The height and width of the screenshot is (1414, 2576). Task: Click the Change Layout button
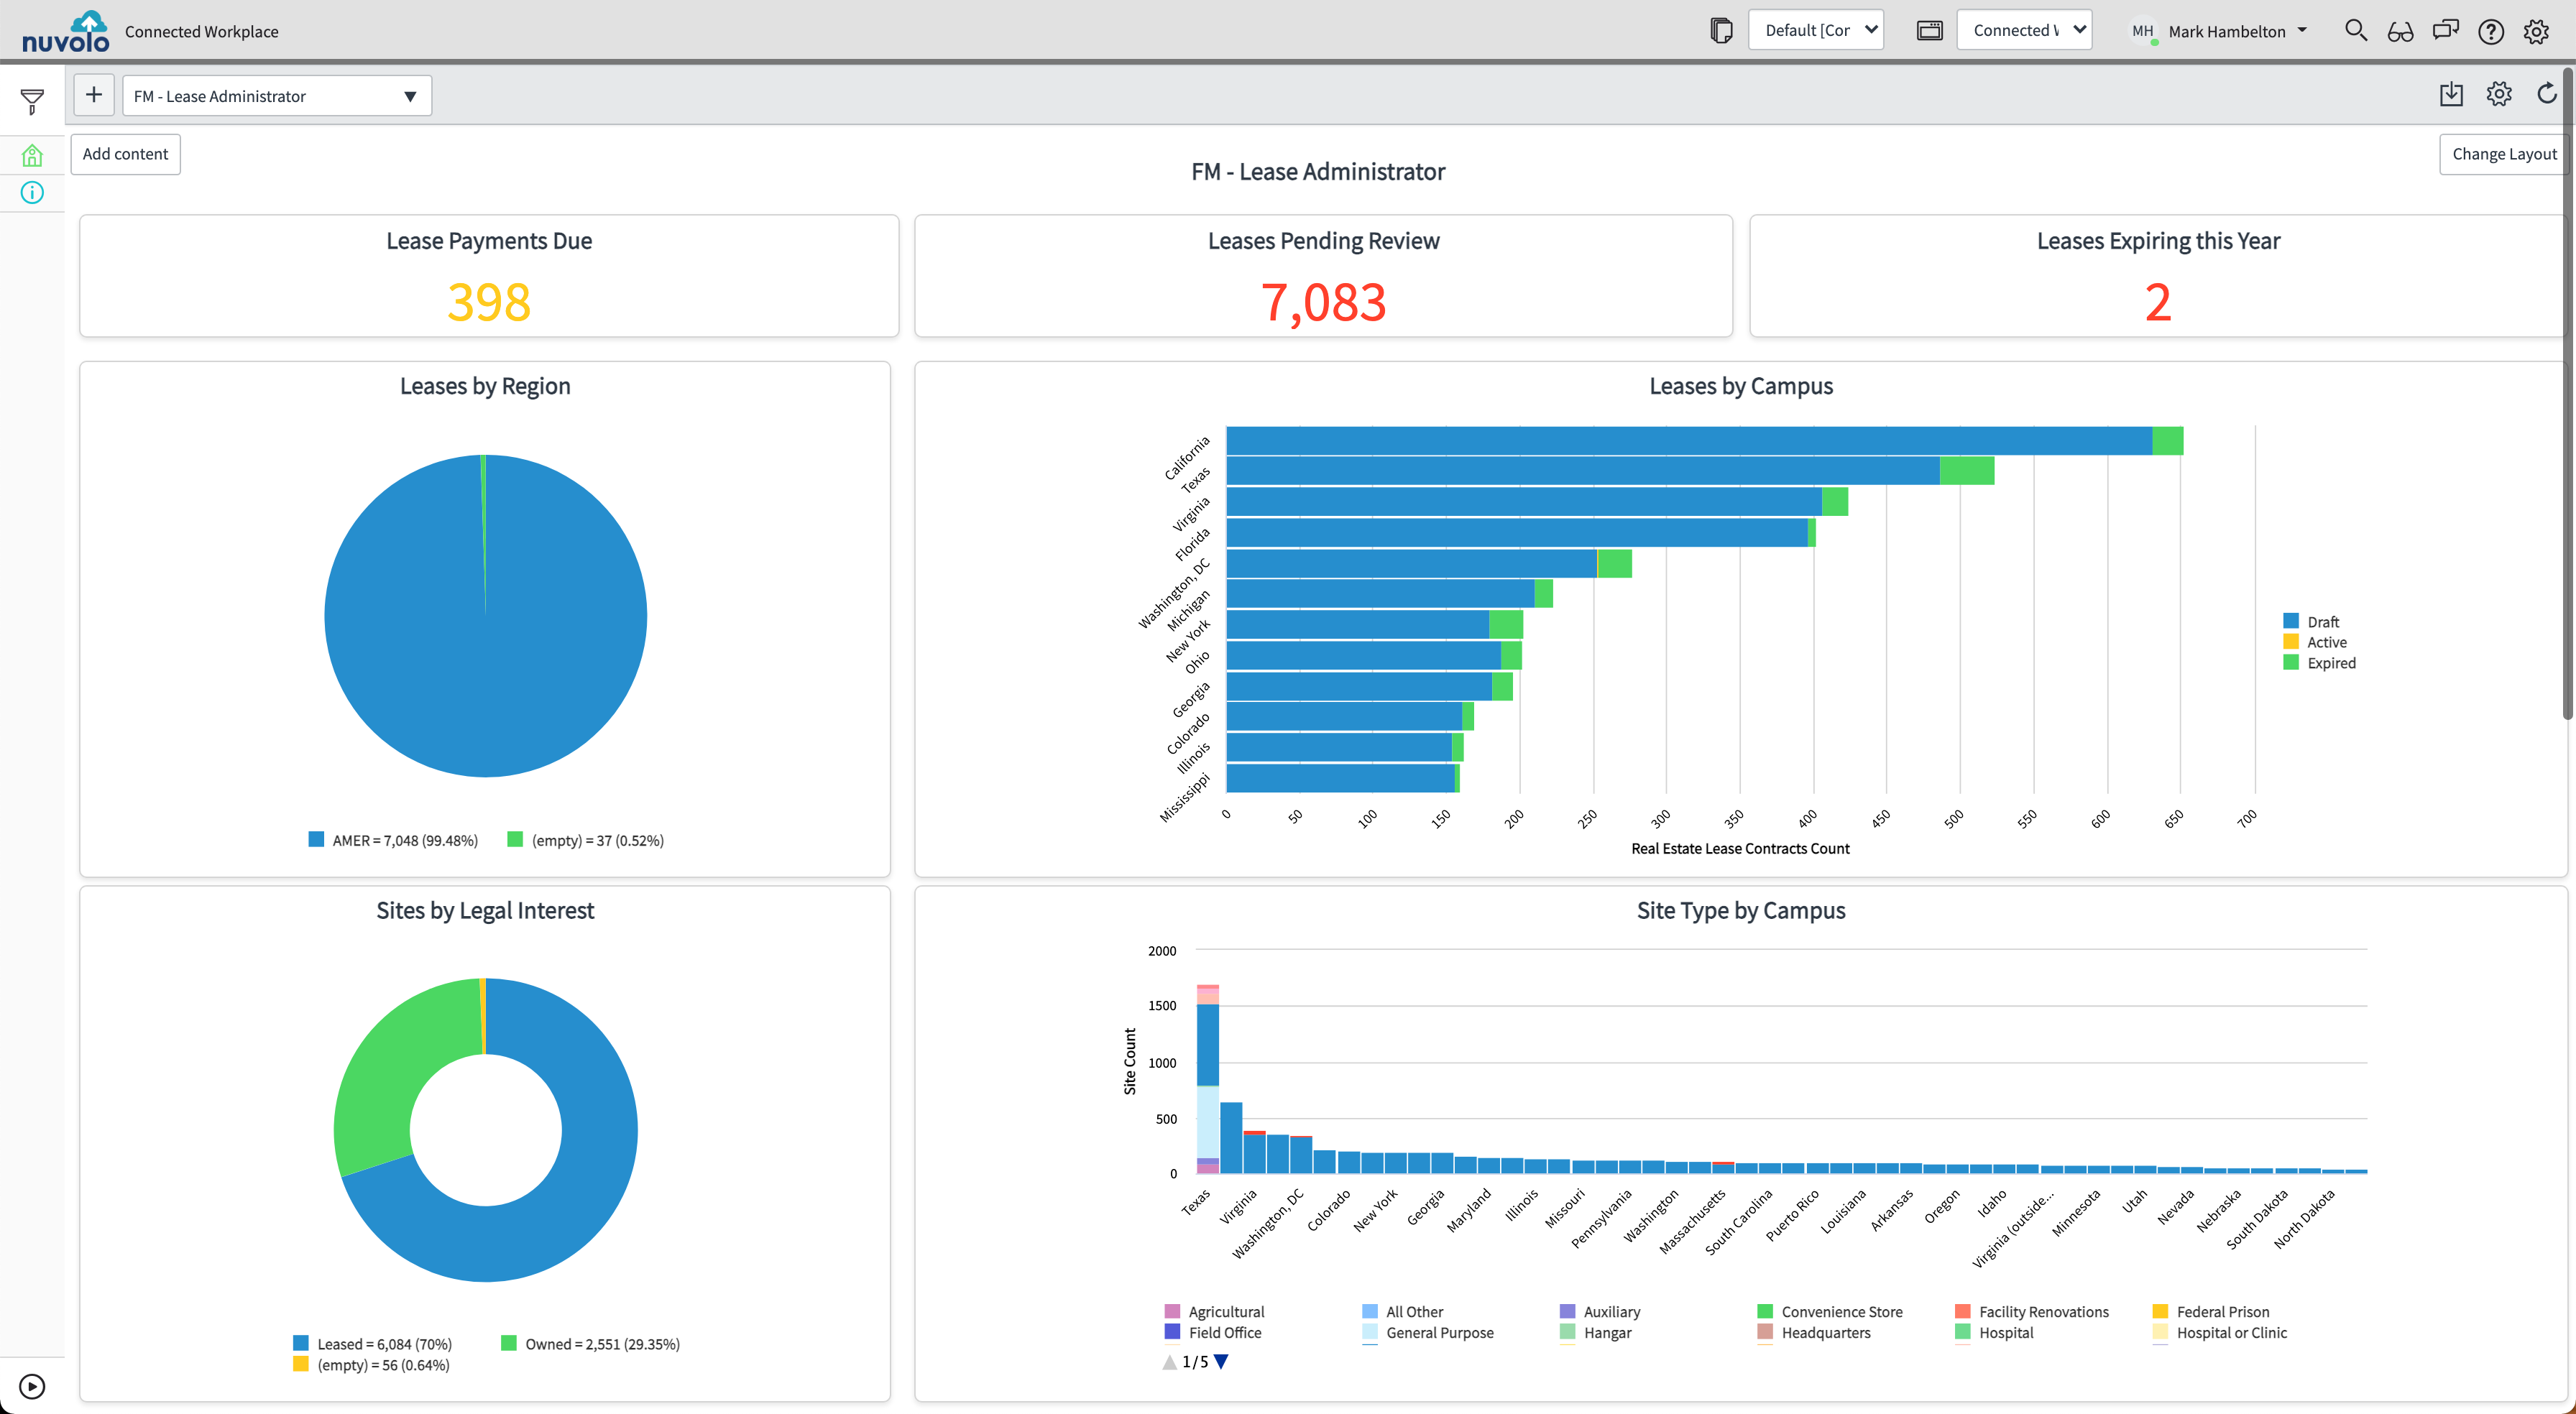tap(2503, 154)
